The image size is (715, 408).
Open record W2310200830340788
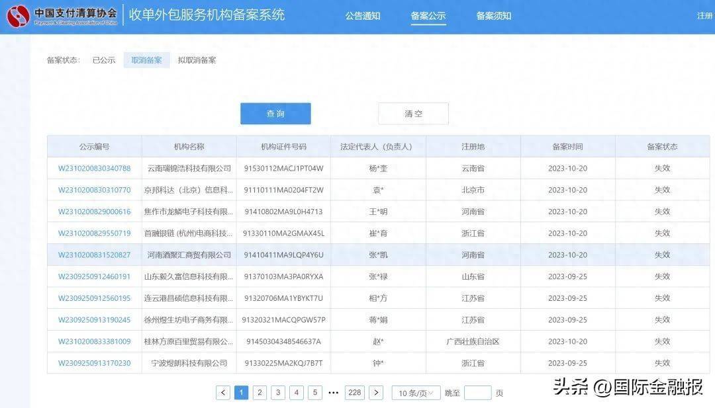coord(94,169)
